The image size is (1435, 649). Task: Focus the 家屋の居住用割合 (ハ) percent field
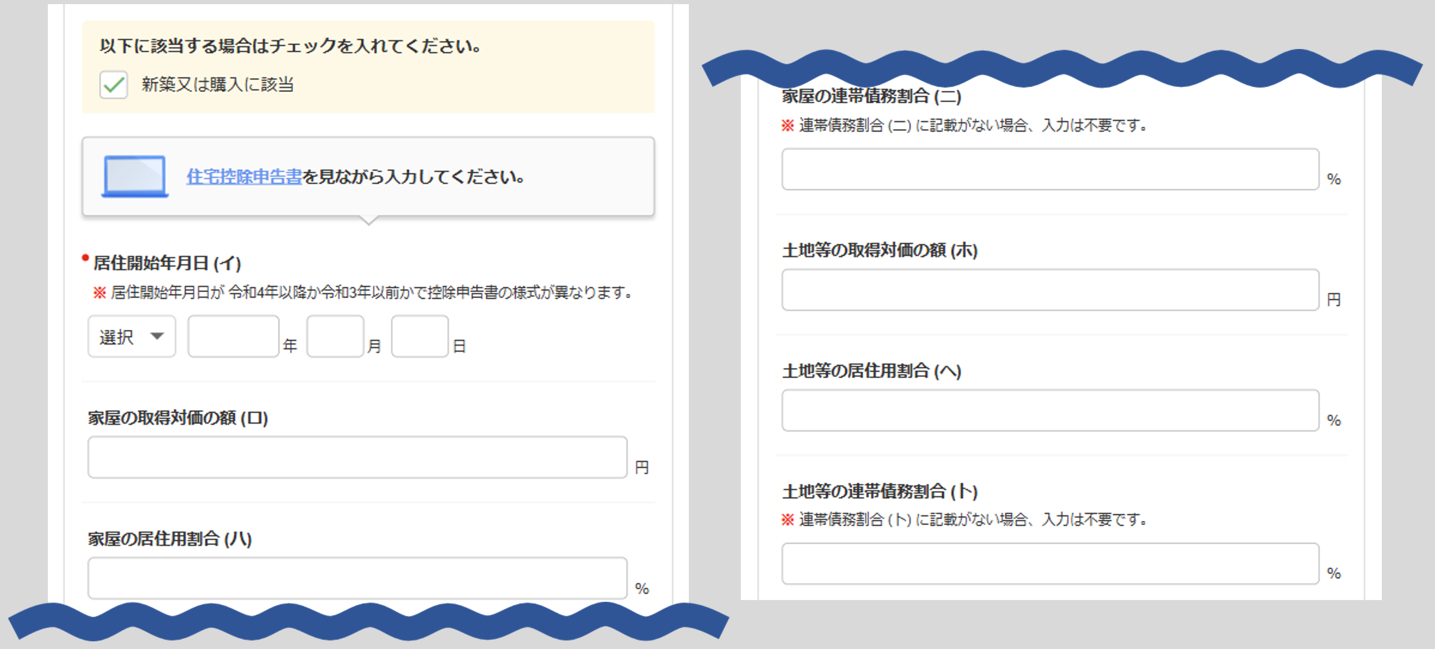[x=357, y=578]
